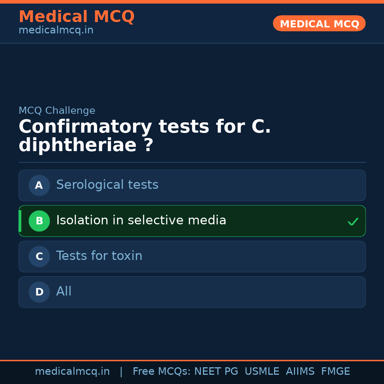The height and width of the screenshot is (384, 384).
Task: Click the circular A letter badge
Action: point(39,185)
